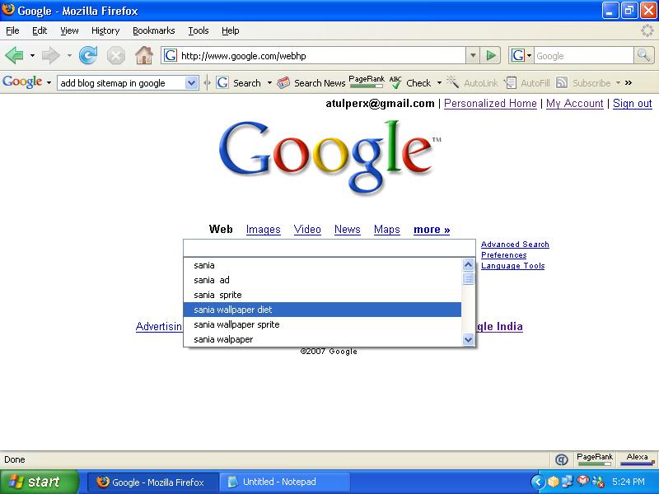Click the site favicon in the address bar
The height and width of the screenshot is (494, 659).
tap(171, 55)
